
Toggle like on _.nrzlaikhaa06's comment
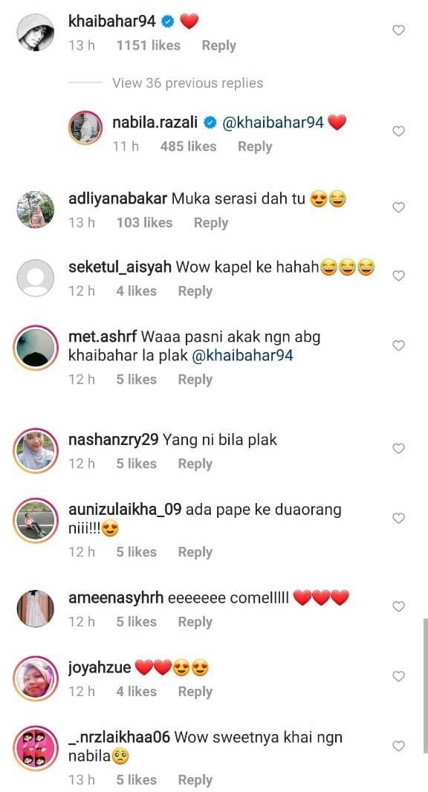click(399, 745)
